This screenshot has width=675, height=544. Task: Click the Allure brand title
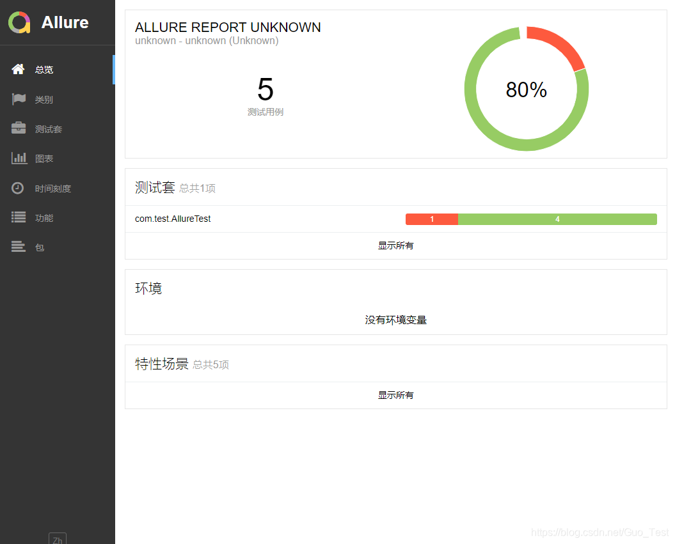tap(65, 22)
